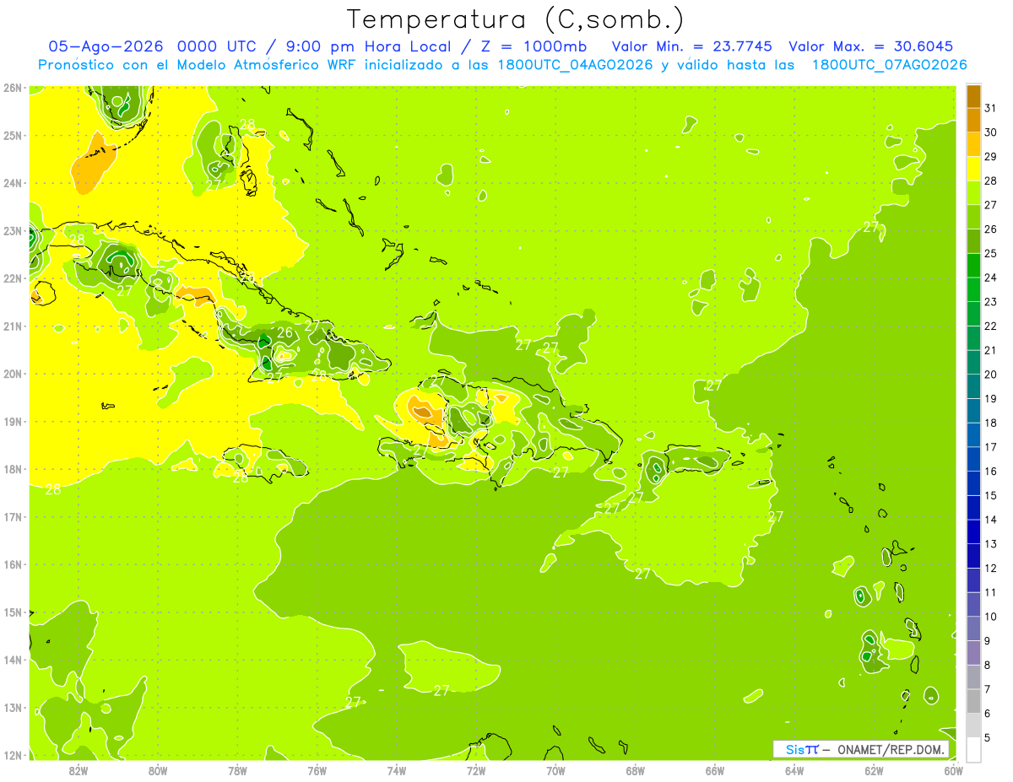Screen dimensions: 1013x782
Task: Click the '1800UTC_07AGO2026' valid-until time
Action: click(x=889, y=65)
